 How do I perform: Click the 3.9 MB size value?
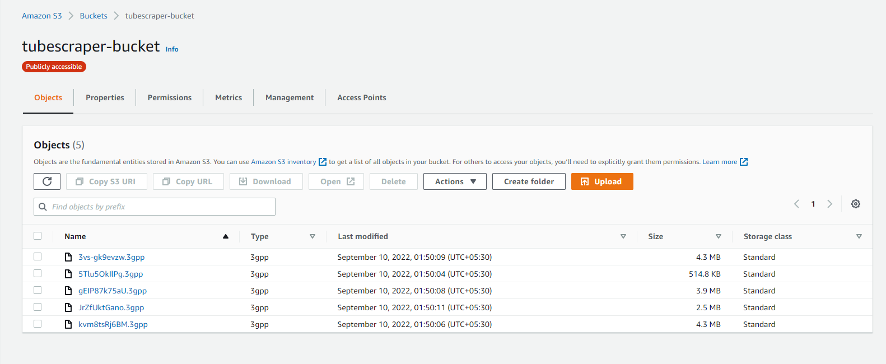click(708, 291)
